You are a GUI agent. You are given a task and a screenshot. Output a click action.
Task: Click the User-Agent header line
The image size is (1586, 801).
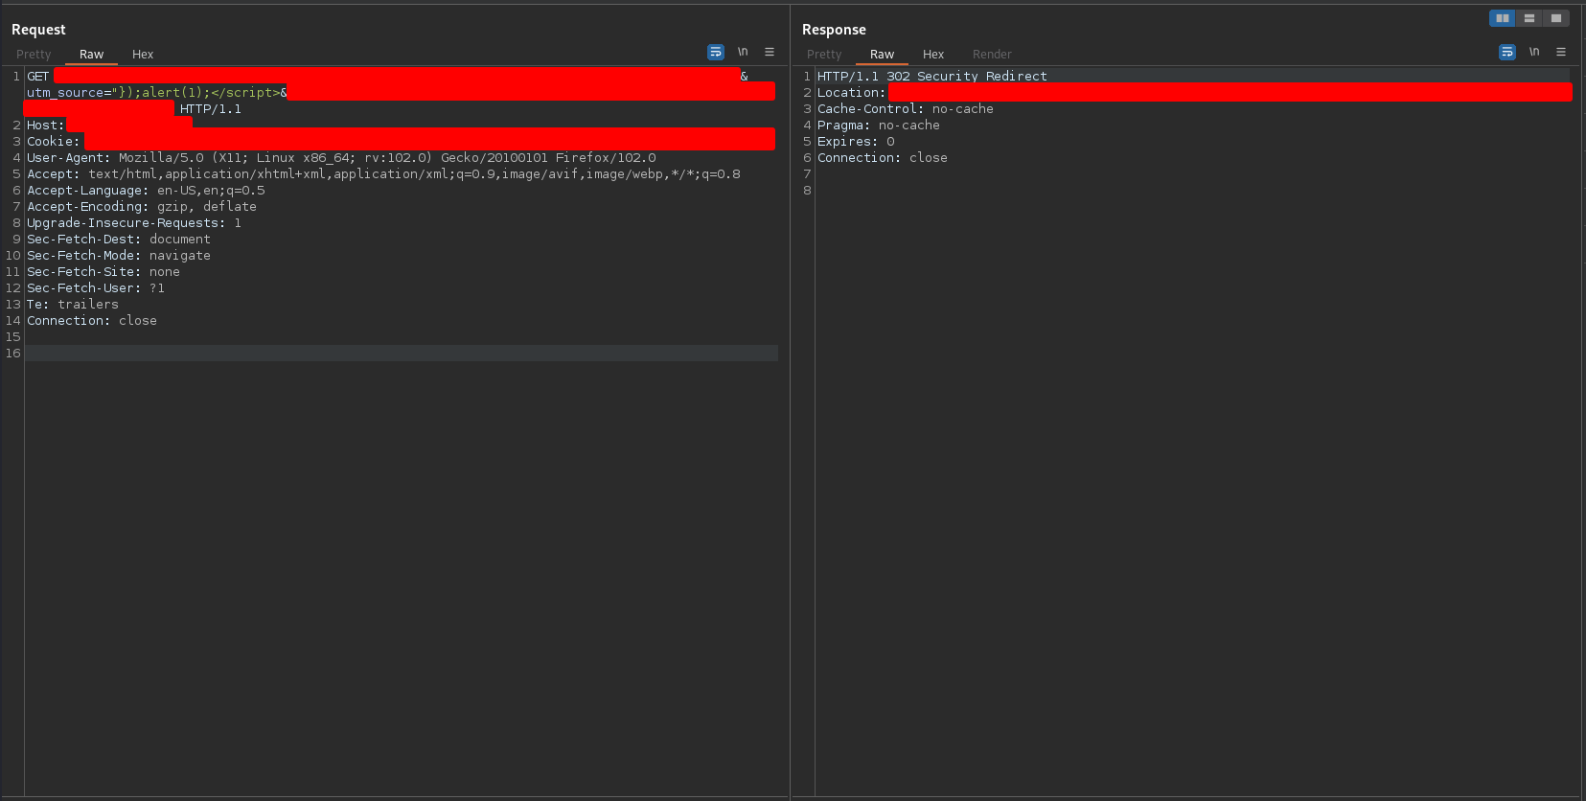[x=341, y=158]
